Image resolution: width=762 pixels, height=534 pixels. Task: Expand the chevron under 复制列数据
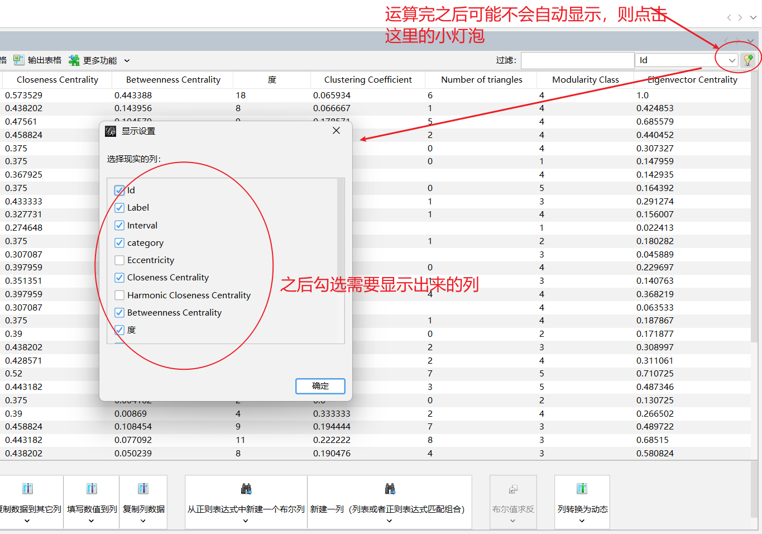pyautogui.click(x=143, y=521)
